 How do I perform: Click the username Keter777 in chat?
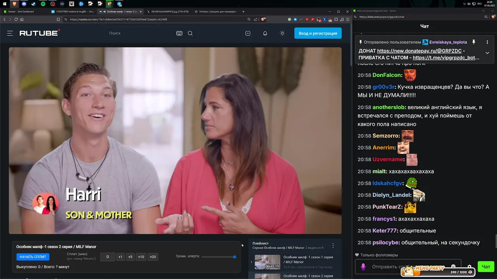tap(385, 231)
